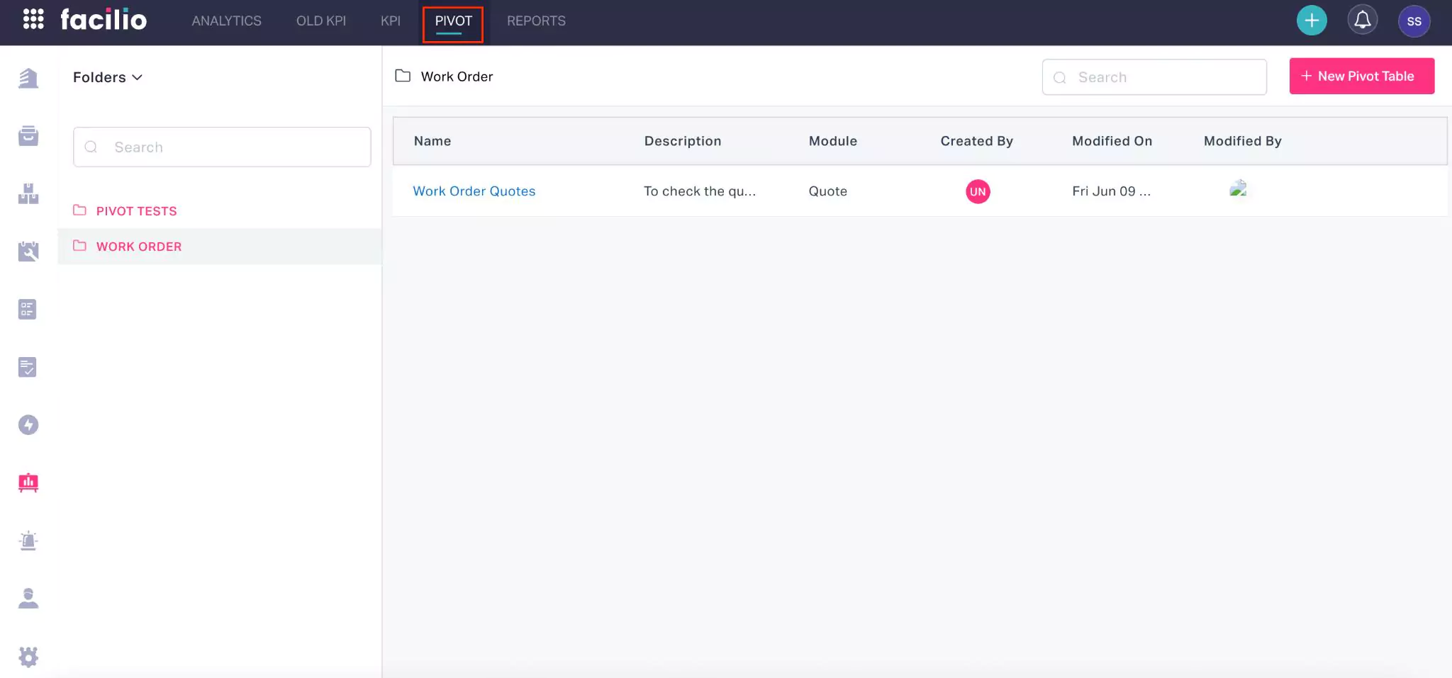Create a New Pivot Table
This screenshot has height=678, width=1452.
[x=1361, y=76]
